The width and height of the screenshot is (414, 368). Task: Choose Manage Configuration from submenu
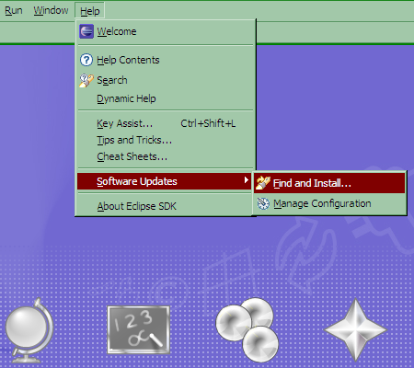click(x=329, y=203)
